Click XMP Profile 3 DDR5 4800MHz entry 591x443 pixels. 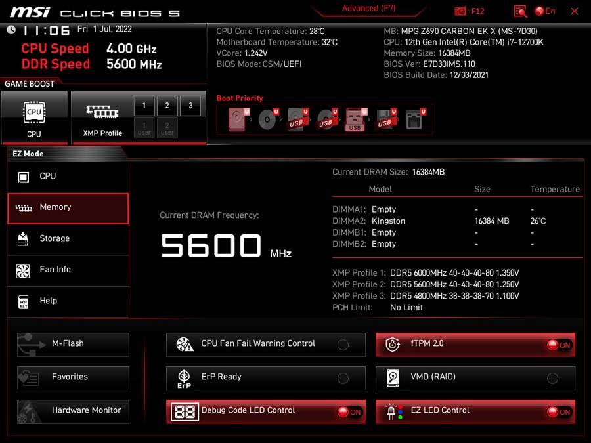tap(426, 296)
